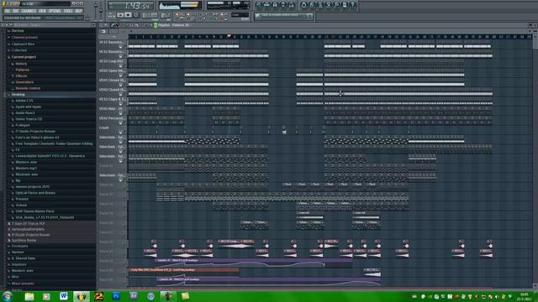Open the FILE menu
Image resolution: width=538 pixels, height=302 pixels.
[8, 11]
